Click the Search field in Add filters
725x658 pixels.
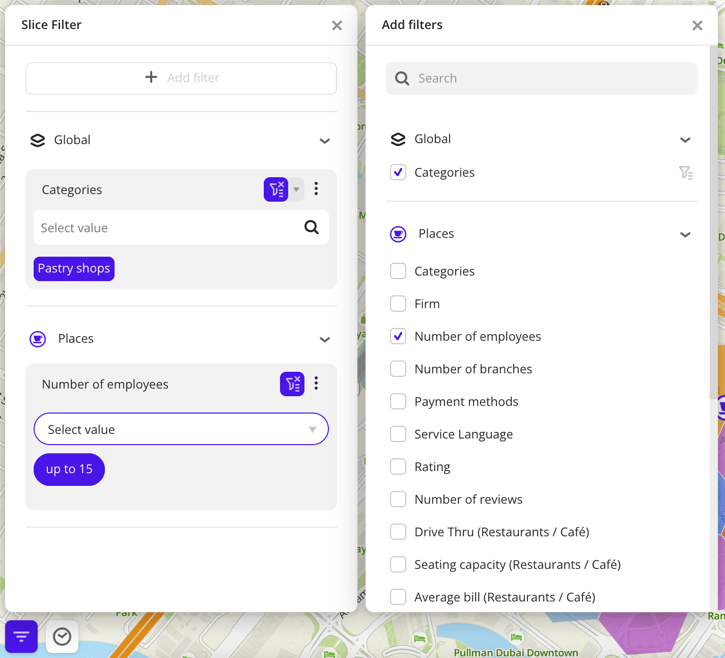coord(541,78)
